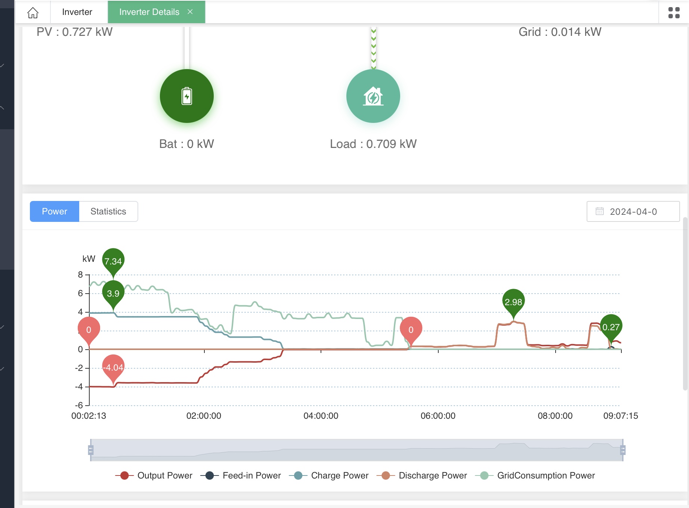
Task: Toggle Output Power series in legend
Action: tap(154, 476)
